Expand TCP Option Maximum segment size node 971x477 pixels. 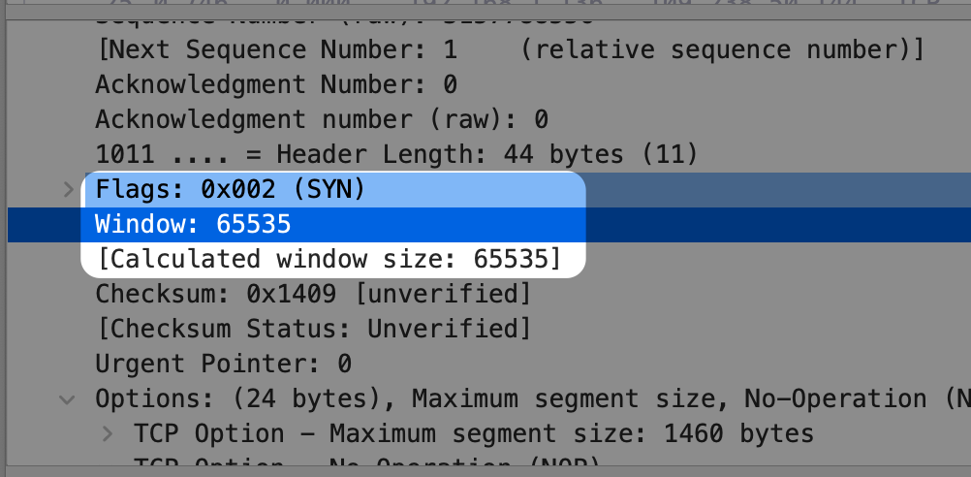pyautogui.click(x=108, y=432)
